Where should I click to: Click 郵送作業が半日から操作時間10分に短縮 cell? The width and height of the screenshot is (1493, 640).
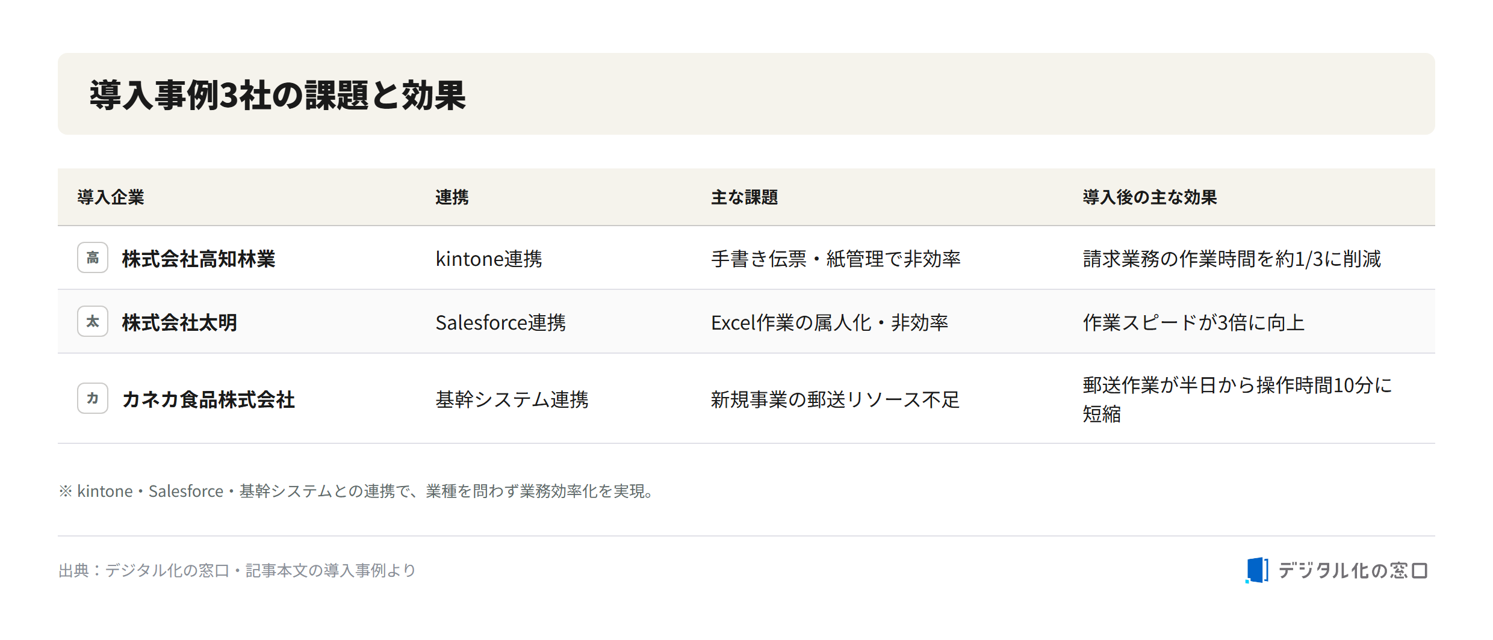1238,399
